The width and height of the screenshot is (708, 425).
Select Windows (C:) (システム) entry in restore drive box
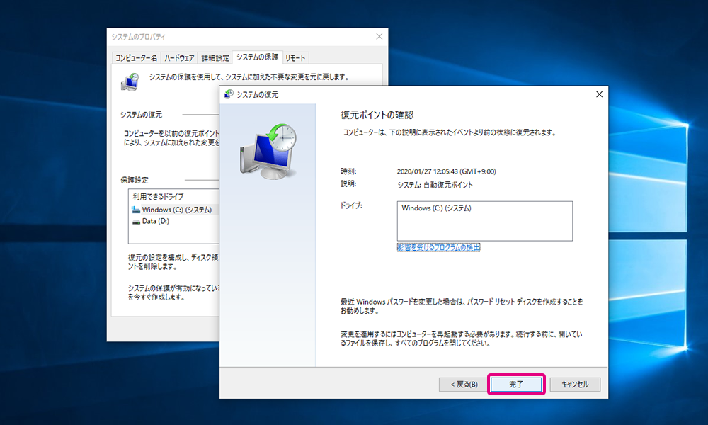[436, 208]
